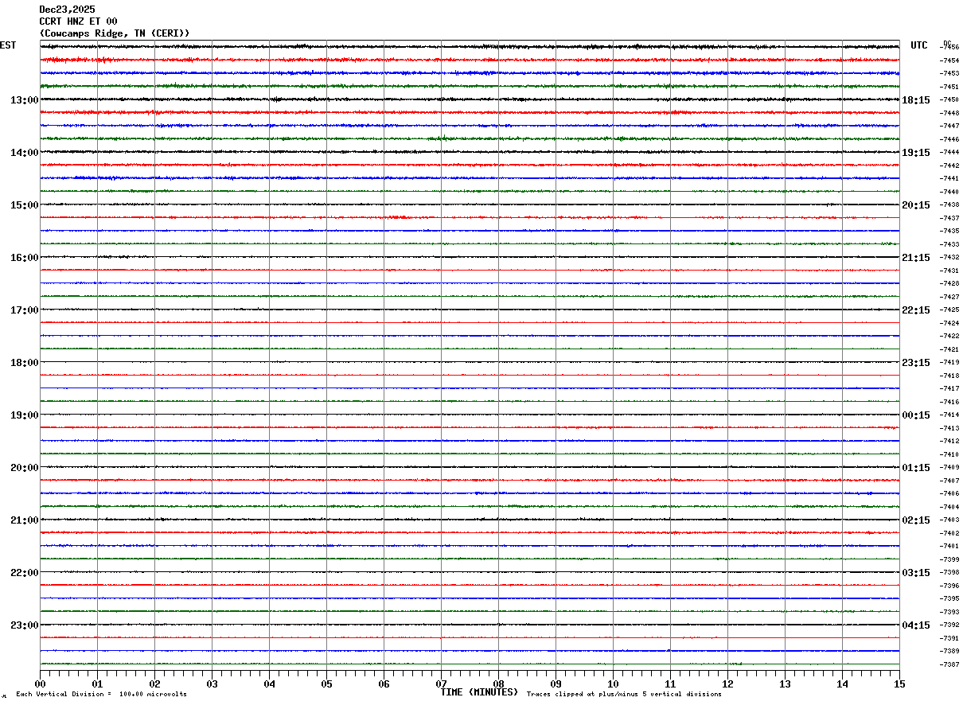Click the 21:15 UTC time label

[916, 258]
